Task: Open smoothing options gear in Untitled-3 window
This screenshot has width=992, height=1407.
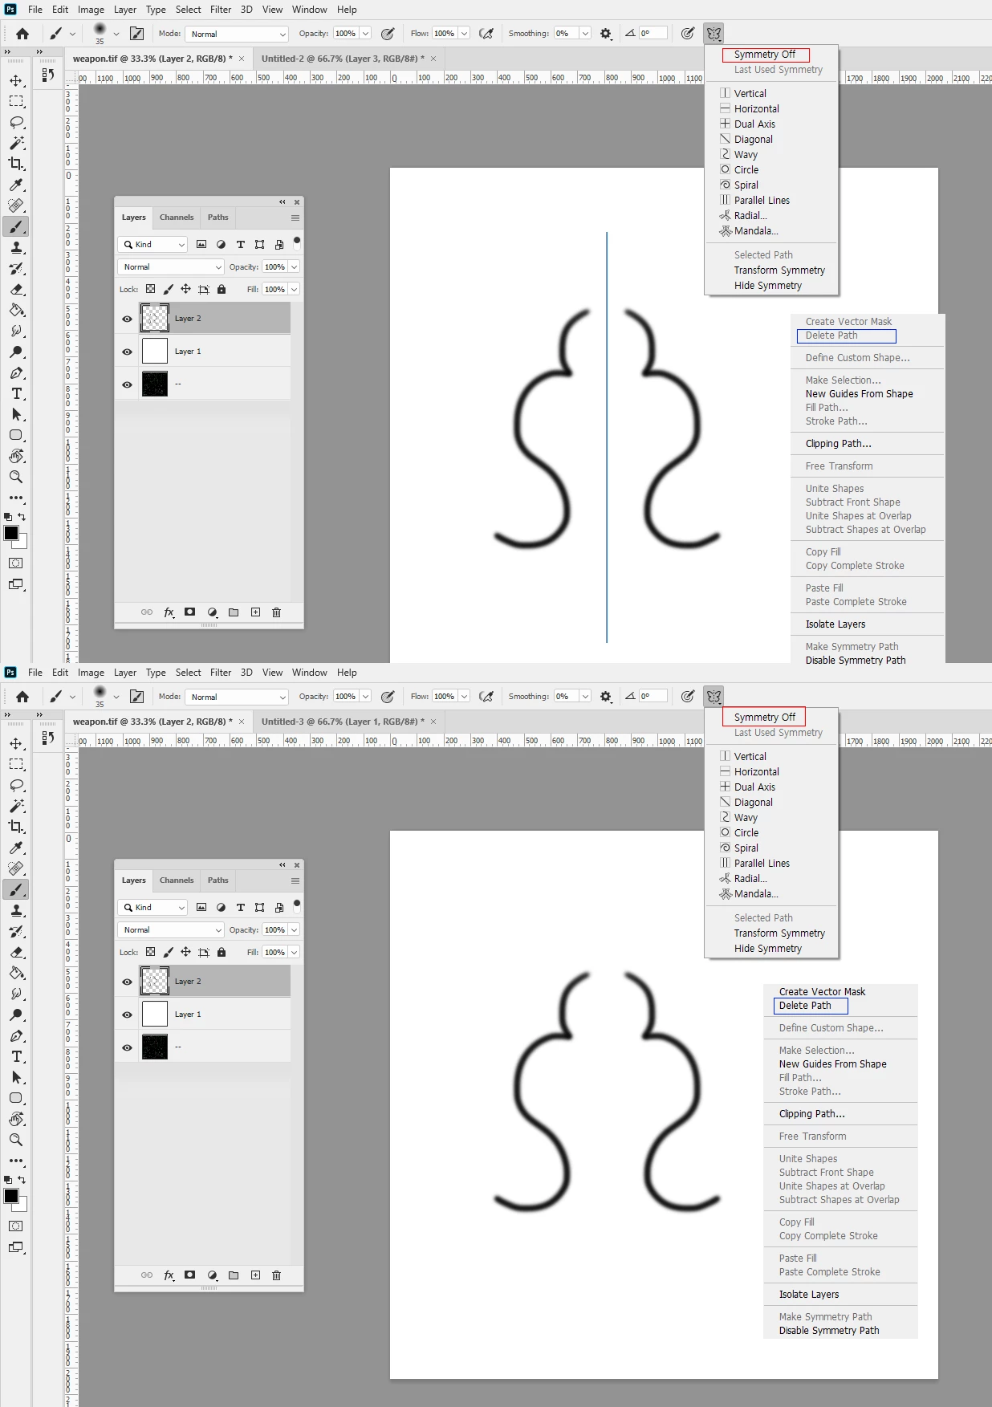Action: [x=606, y=697]
